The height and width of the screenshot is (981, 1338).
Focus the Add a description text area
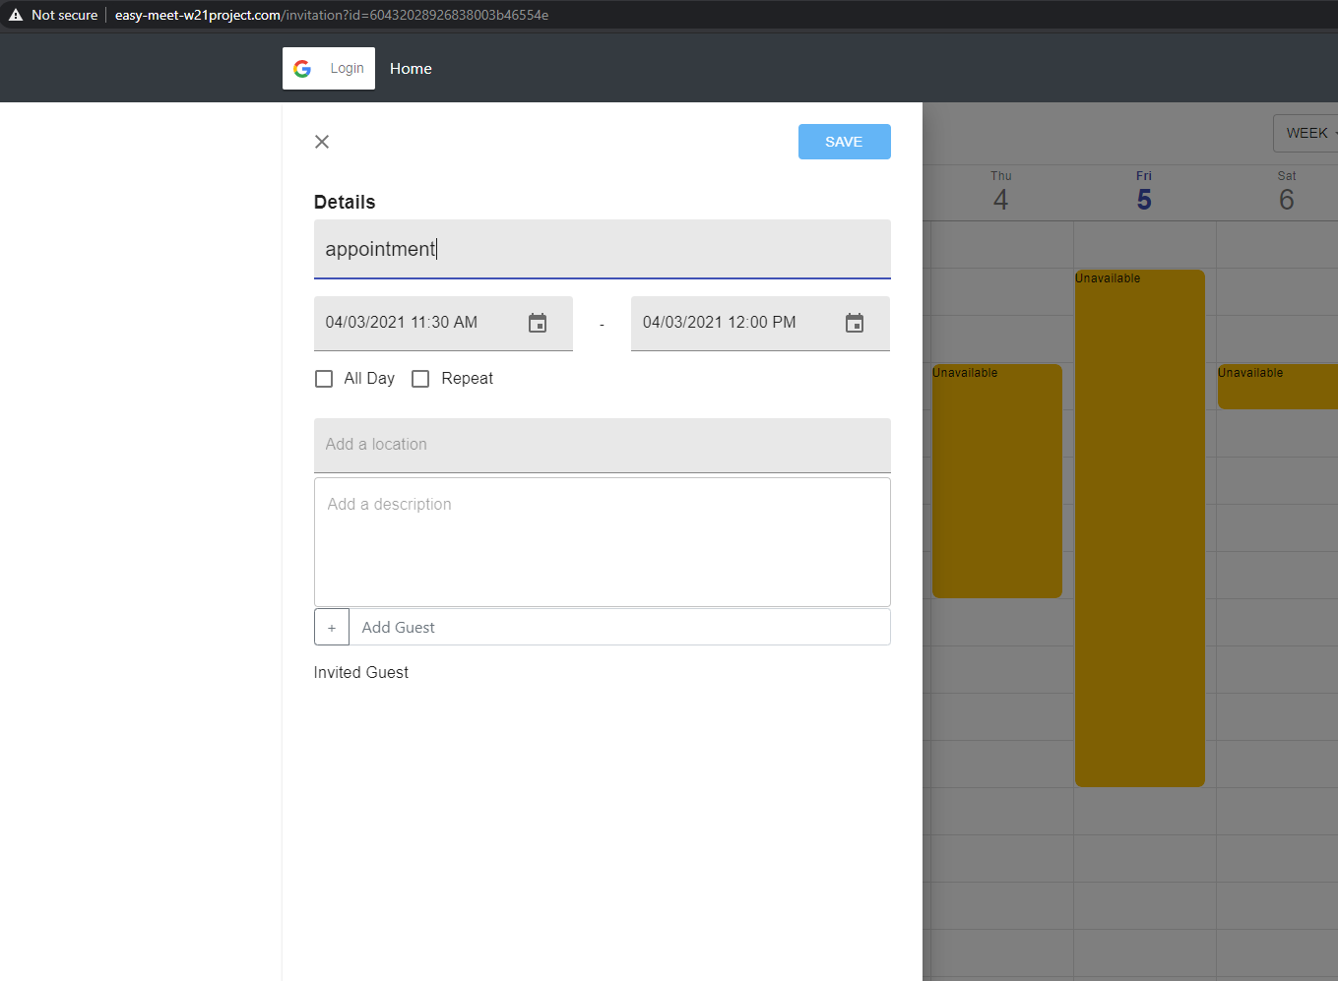603,542
